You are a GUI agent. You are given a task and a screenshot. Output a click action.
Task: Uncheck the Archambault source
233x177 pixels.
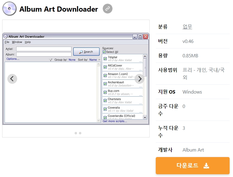105,84
